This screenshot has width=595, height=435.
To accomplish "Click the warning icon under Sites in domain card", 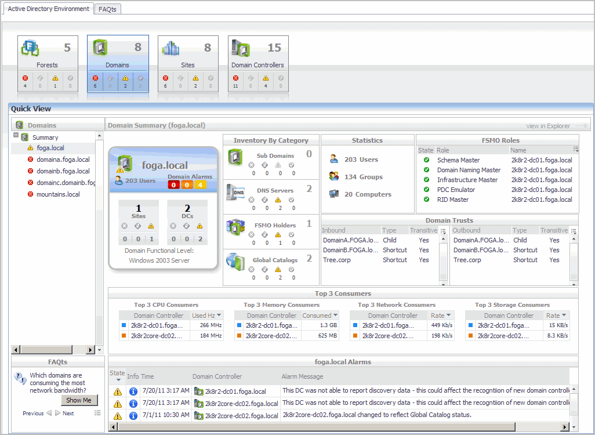I will pyautogui.click(x=151, y=226).
